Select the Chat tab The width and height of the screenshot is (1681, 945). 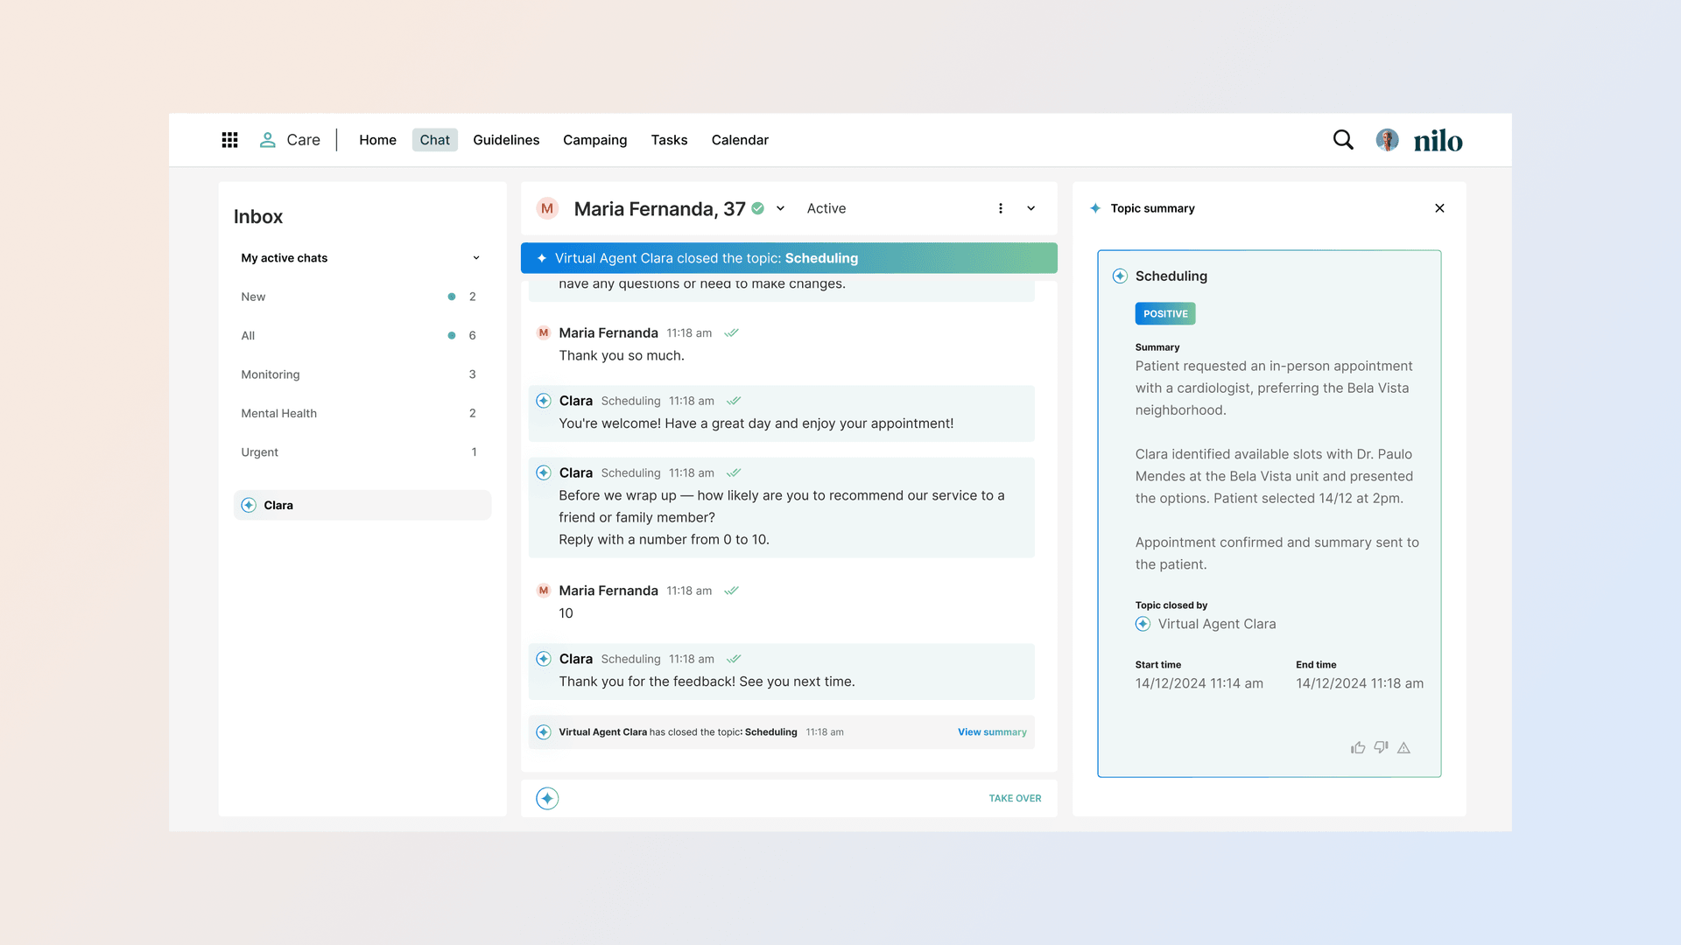tap(434, 140)
